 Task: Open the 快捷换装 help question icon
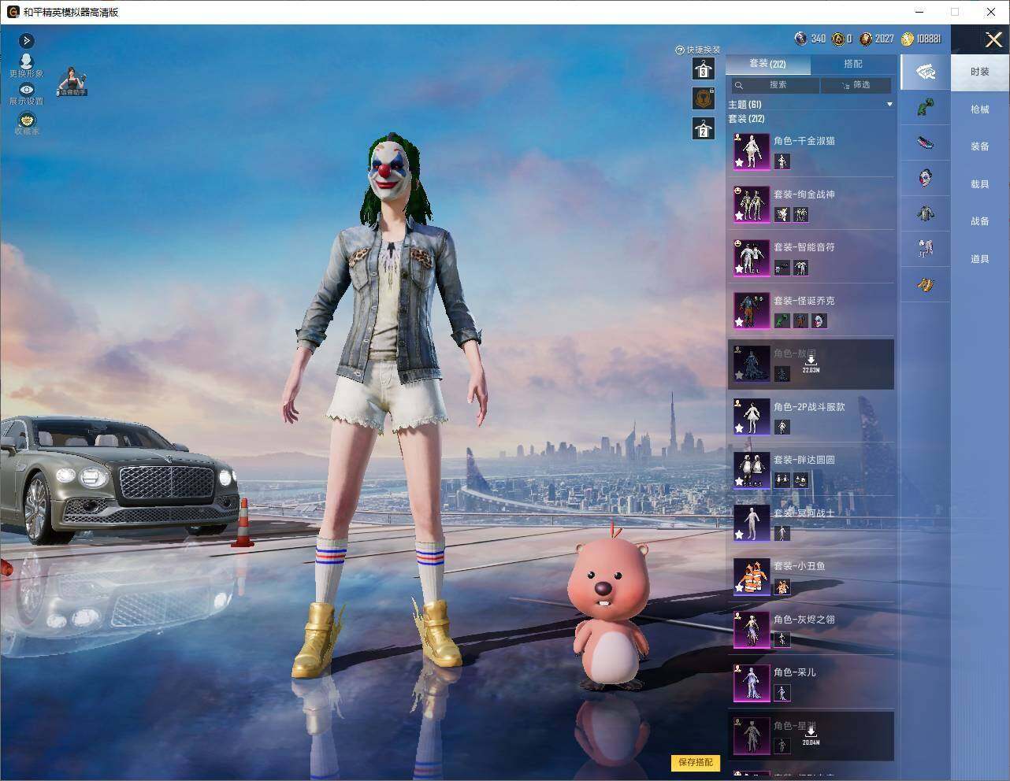click(679, 50)
